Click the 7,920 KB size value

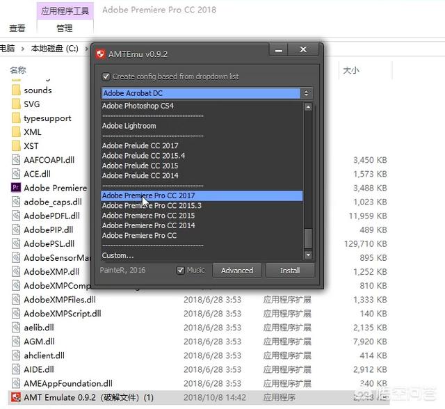[x=370, y=342]
